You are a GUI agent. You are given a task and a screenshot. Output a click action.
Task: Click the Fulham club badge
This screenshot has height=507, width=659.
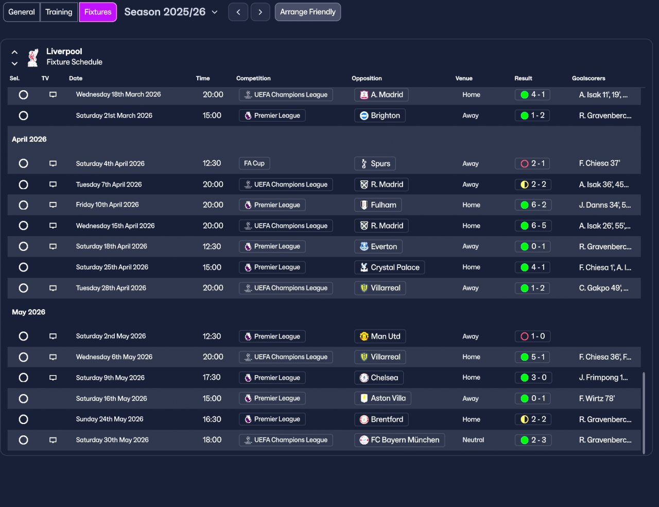tap(364, 205)
